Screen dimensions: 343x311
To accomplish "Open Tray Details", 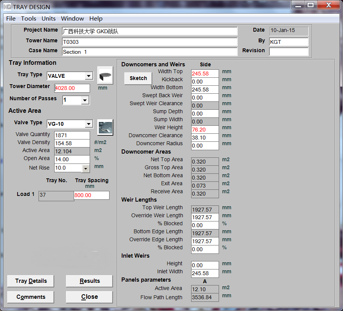I will [31, 281].
